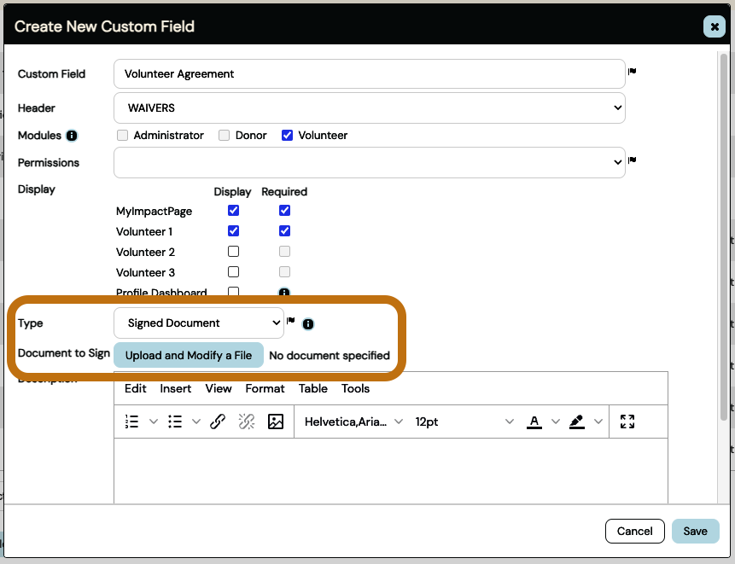The image size is (735, 564).
Task: Click the remove link icon
Action: [x=247, y=422]
